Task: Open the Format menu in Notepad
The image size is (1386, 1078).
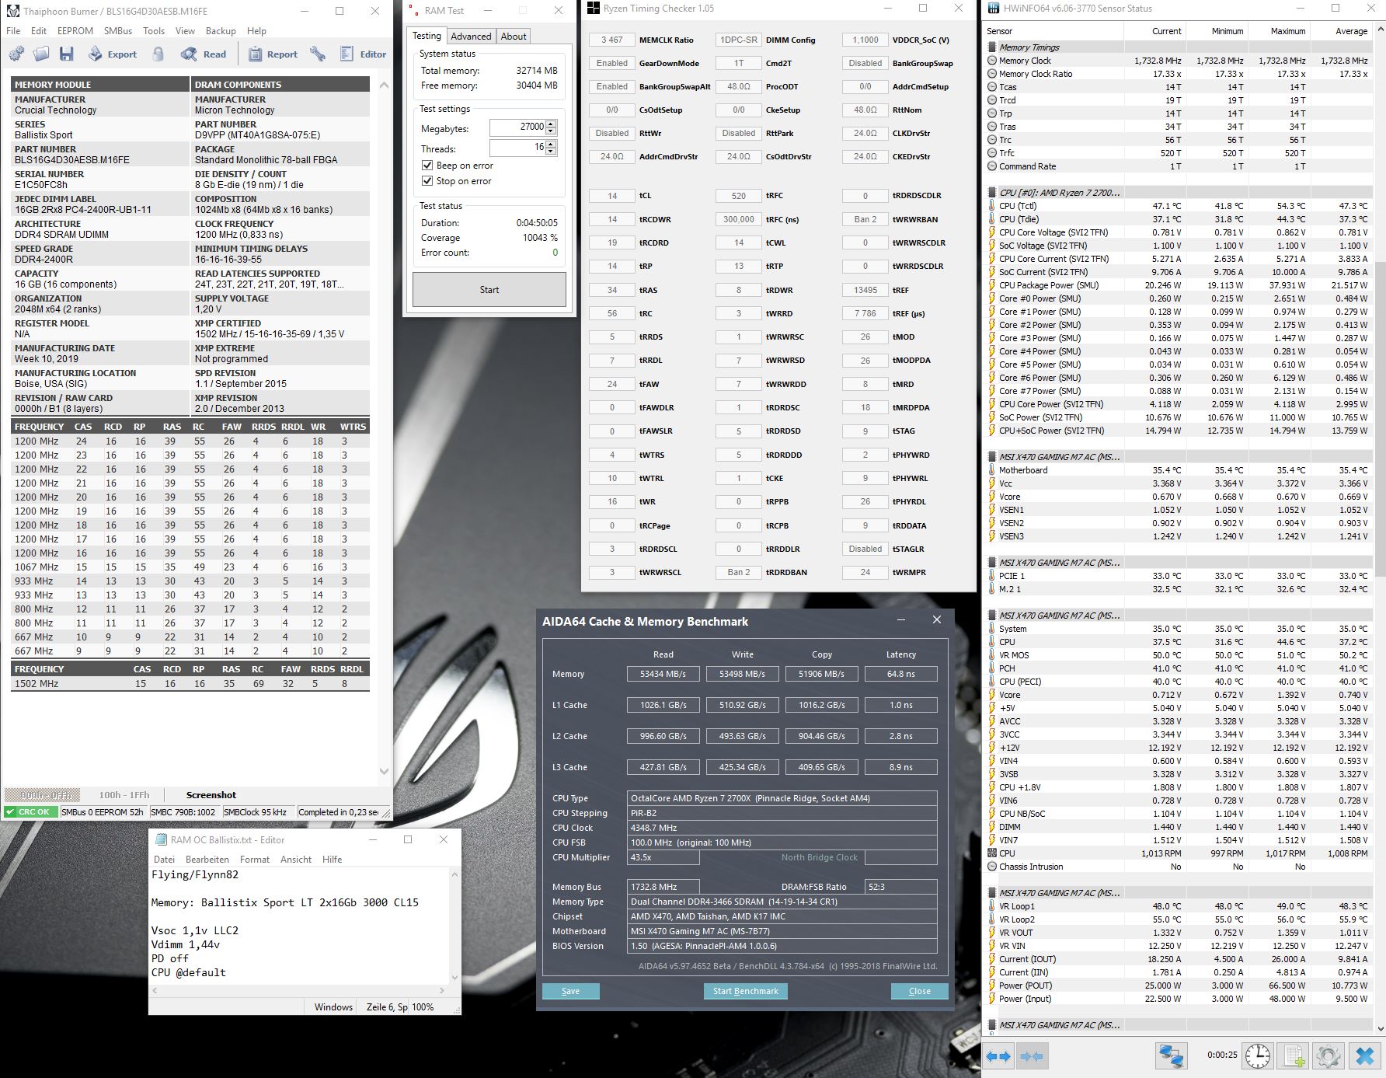Action: [x=255, y=860]
